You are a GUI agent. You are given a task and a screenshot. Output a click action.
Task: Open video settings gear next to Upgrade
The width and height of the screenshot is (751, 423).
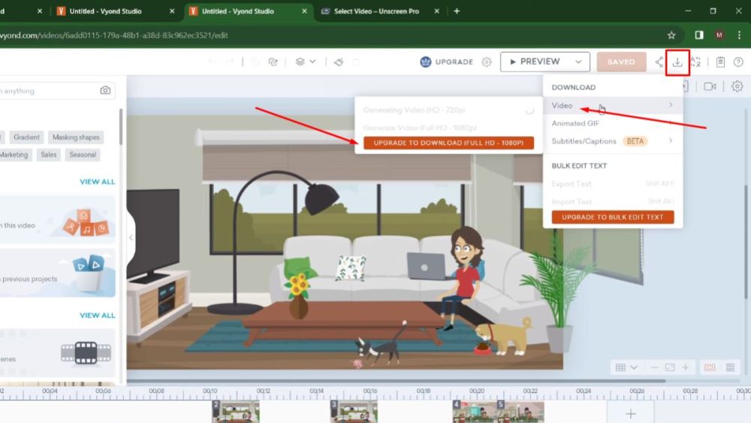pos(487,62)
